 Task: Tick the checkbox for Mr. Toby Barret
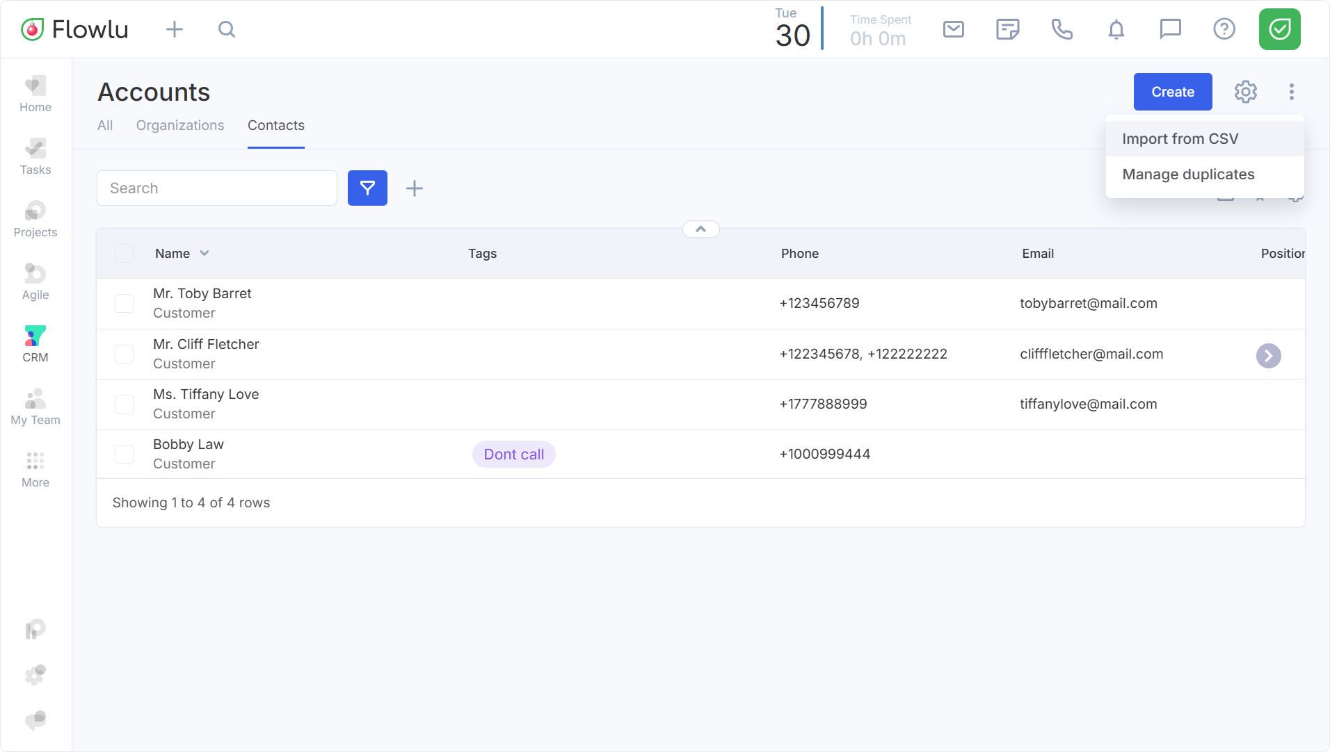[124, 303]
